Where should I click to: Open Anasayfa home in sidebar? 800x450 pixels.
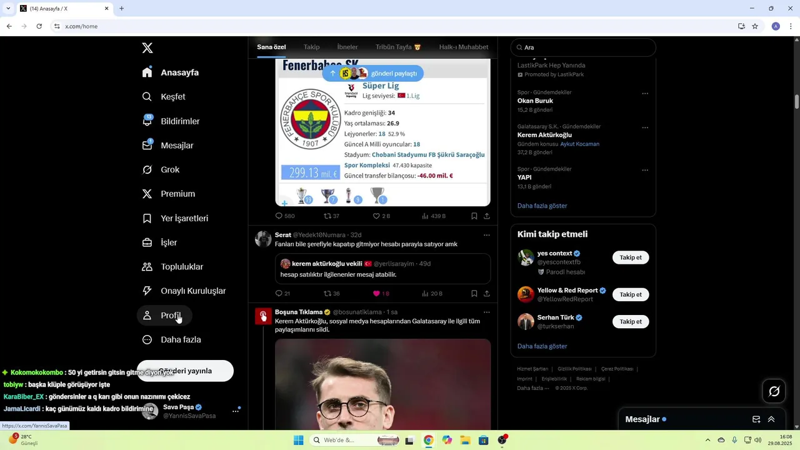[171, 72]
